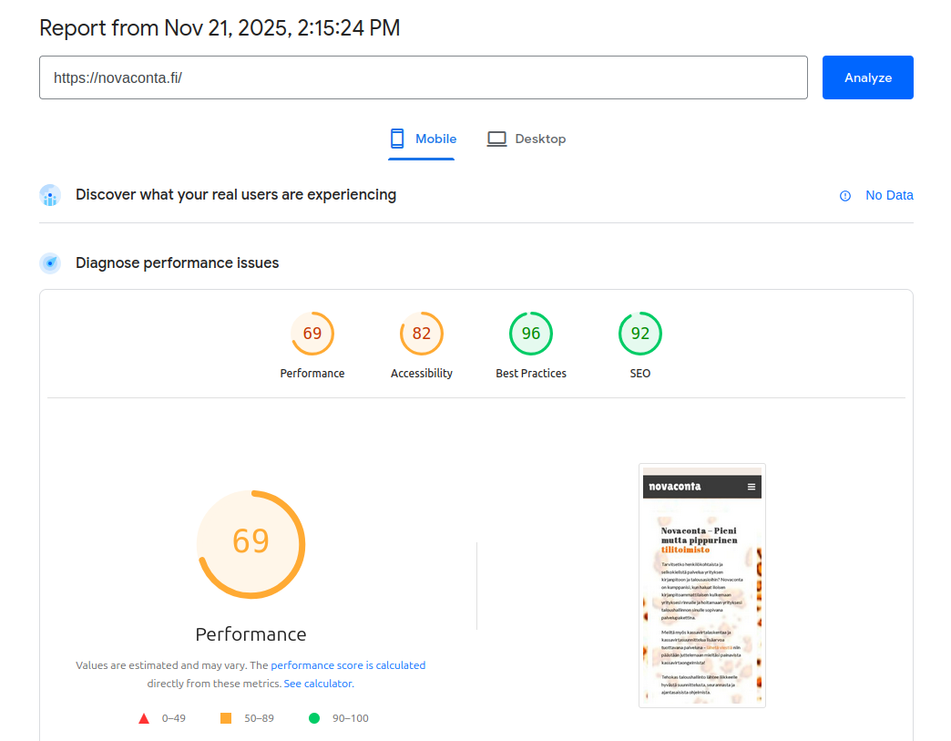Click the orange square 50–89 legend icon
The width and height of the screenshot is (951, 741).
tap(226, 718)
